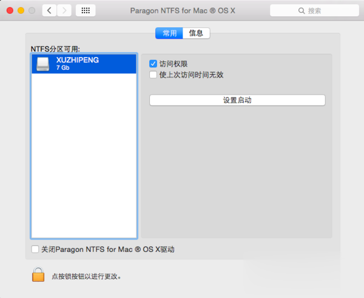Enable 使上次访问时间无效 checkbox
The width and height of the screenshot is (364, 298).
tap(153, 75)
